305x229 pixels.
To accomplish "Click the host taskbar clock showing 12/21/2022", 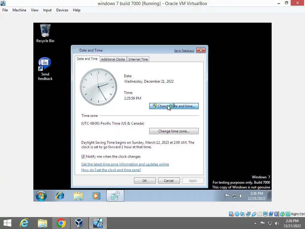I will 292,223.
